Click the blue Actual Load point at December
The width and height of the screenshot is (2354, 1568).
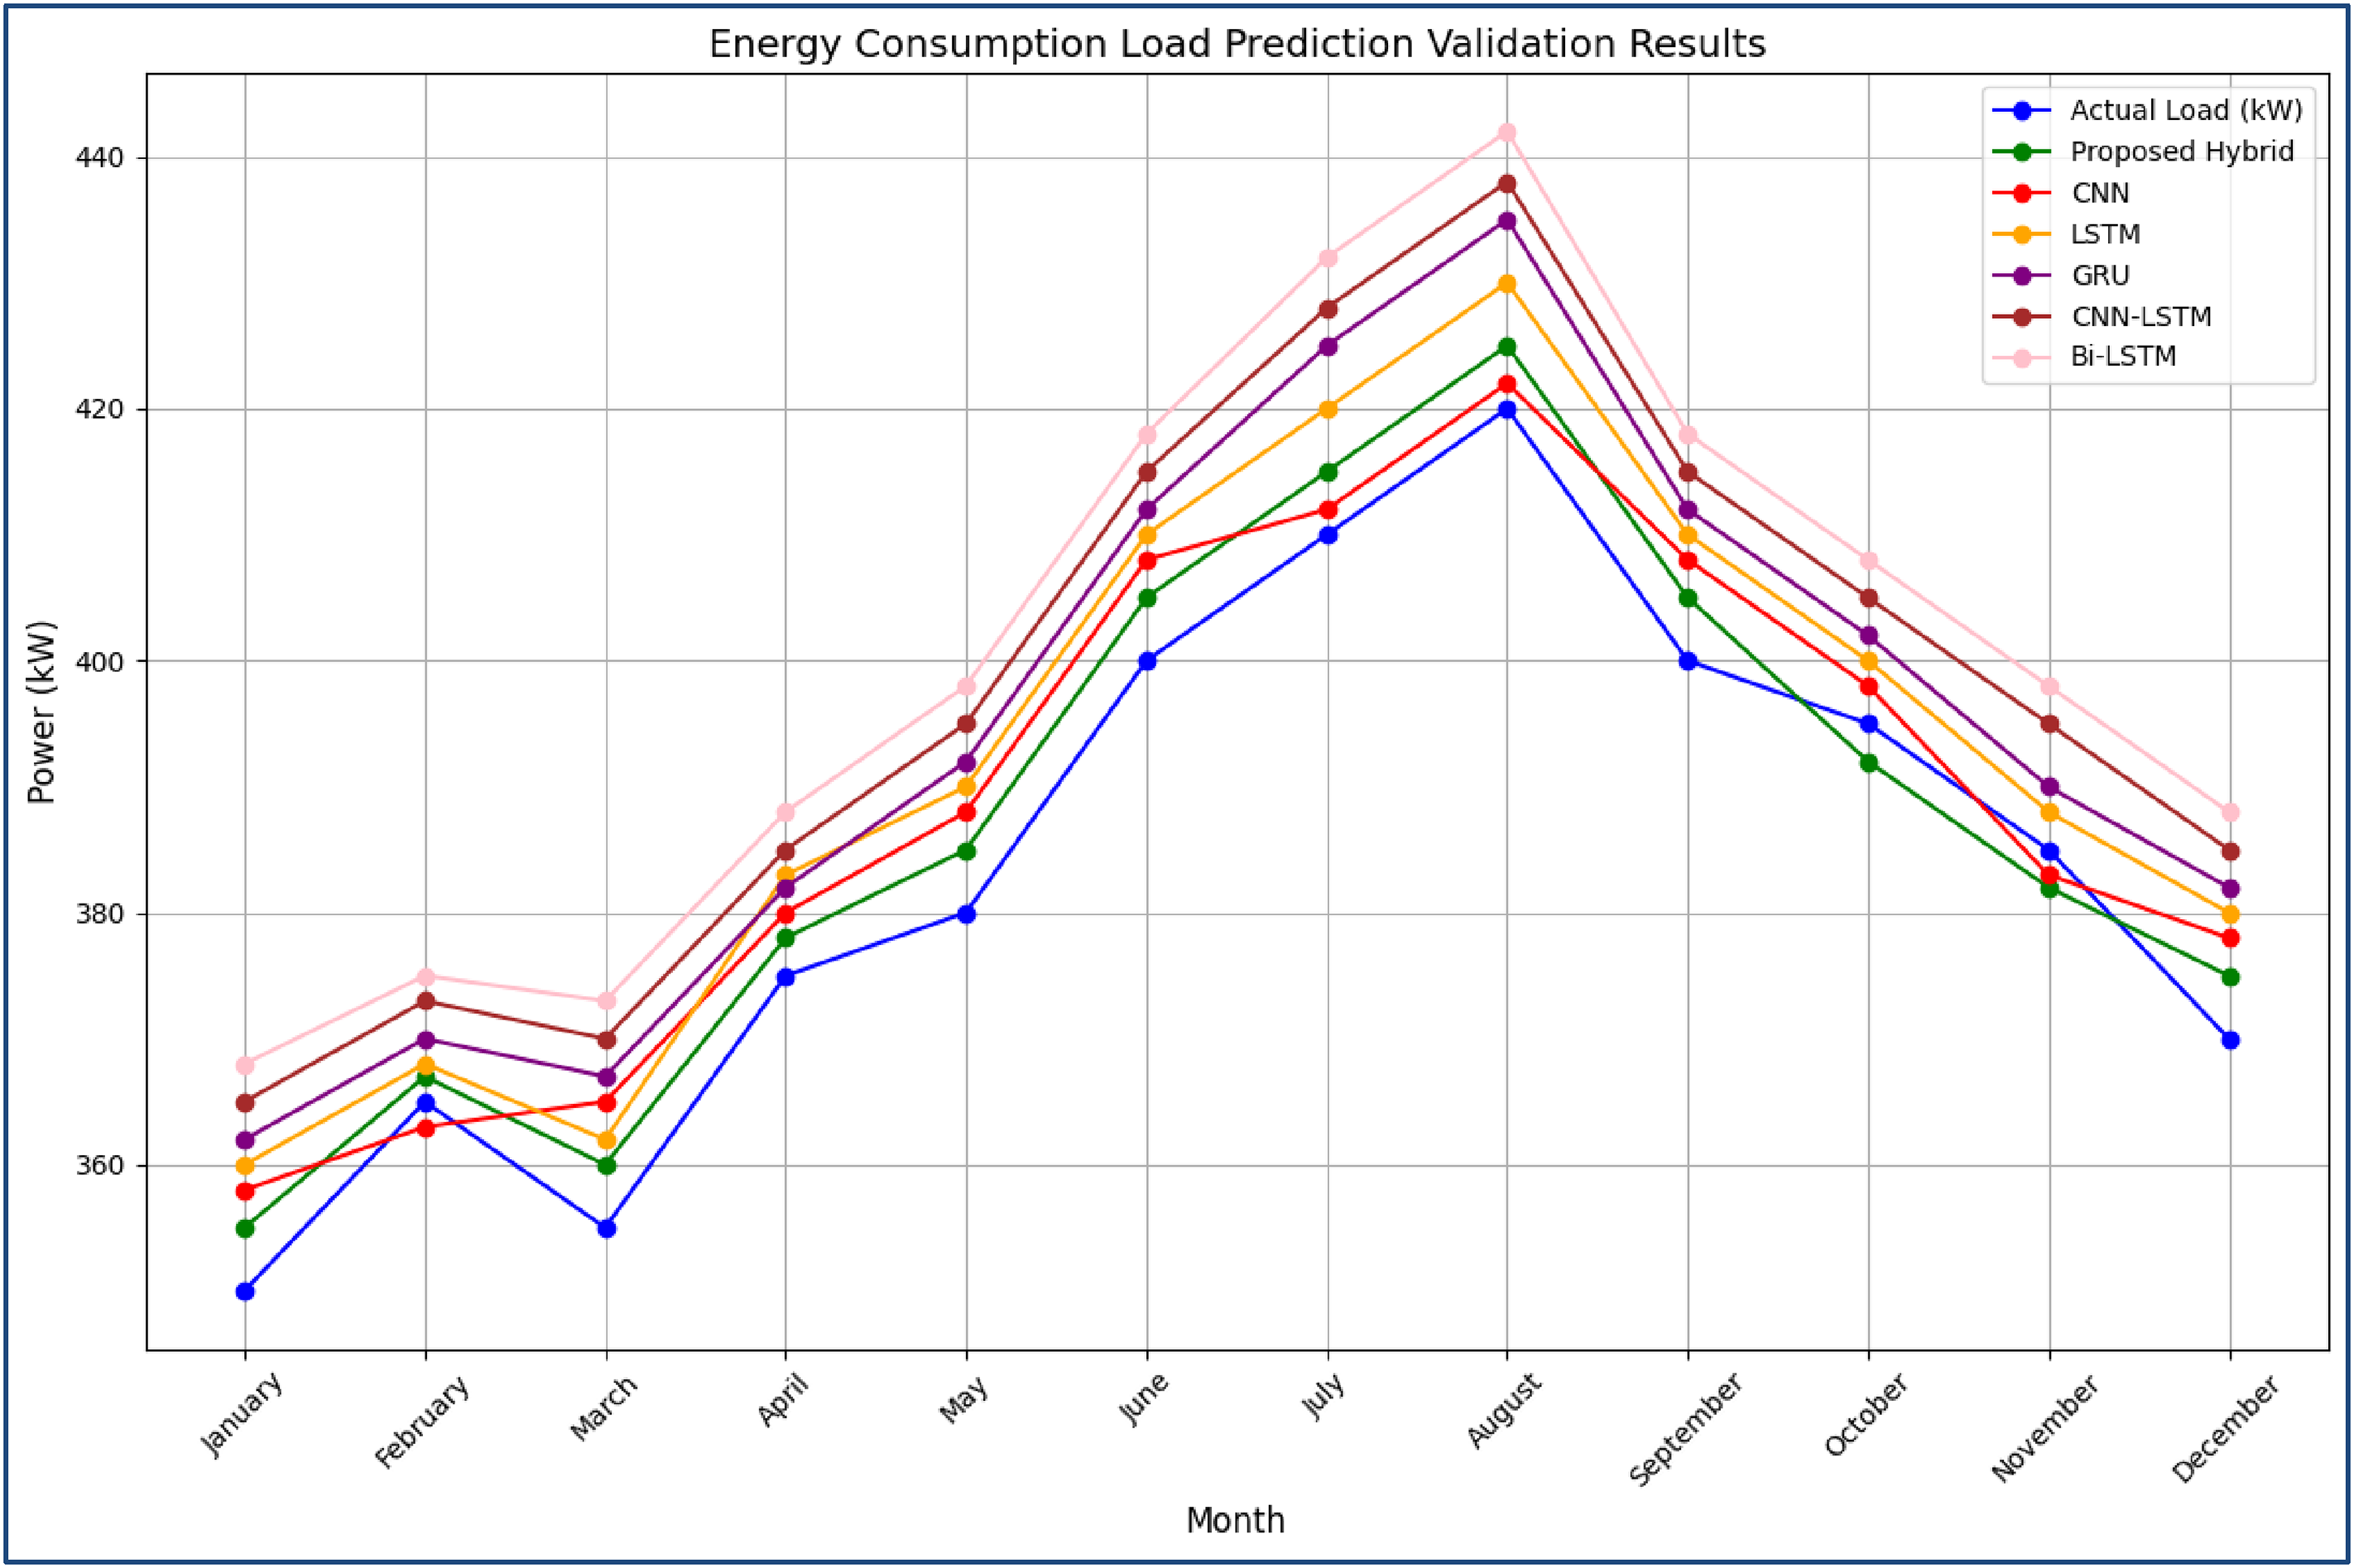pyautogui.click(x=2230, y=1040)
